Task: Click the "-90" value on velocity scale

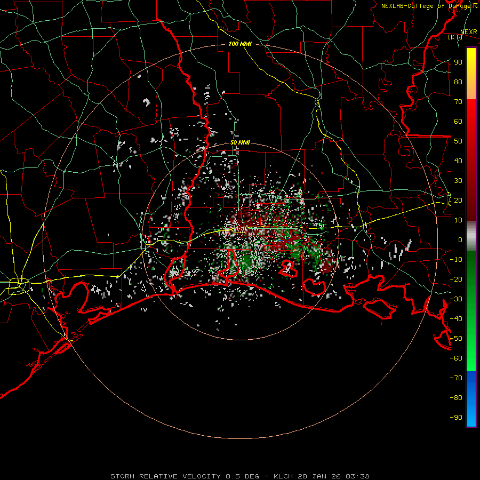Action: tap(456, 418)
